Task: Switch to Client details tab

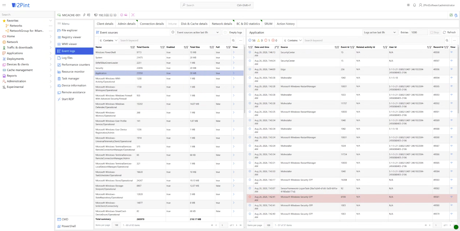Action: (x=105, y=24)
